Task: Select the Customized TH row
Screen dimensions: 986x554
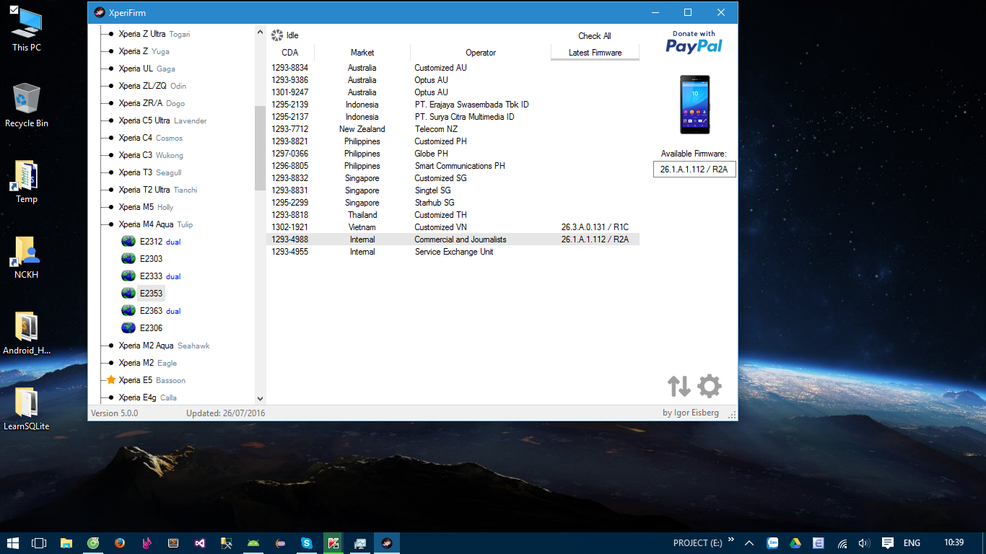Action: click(453, 215)
